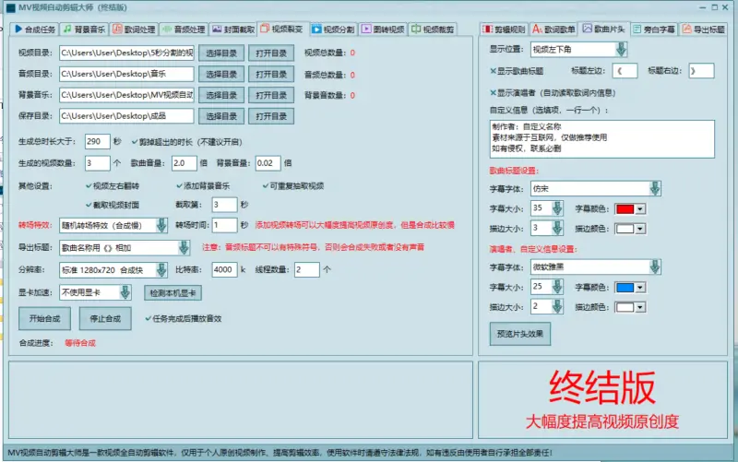
Task: Open the 旁白字幕 tab with subtitle icon
Action: [653, 30]
